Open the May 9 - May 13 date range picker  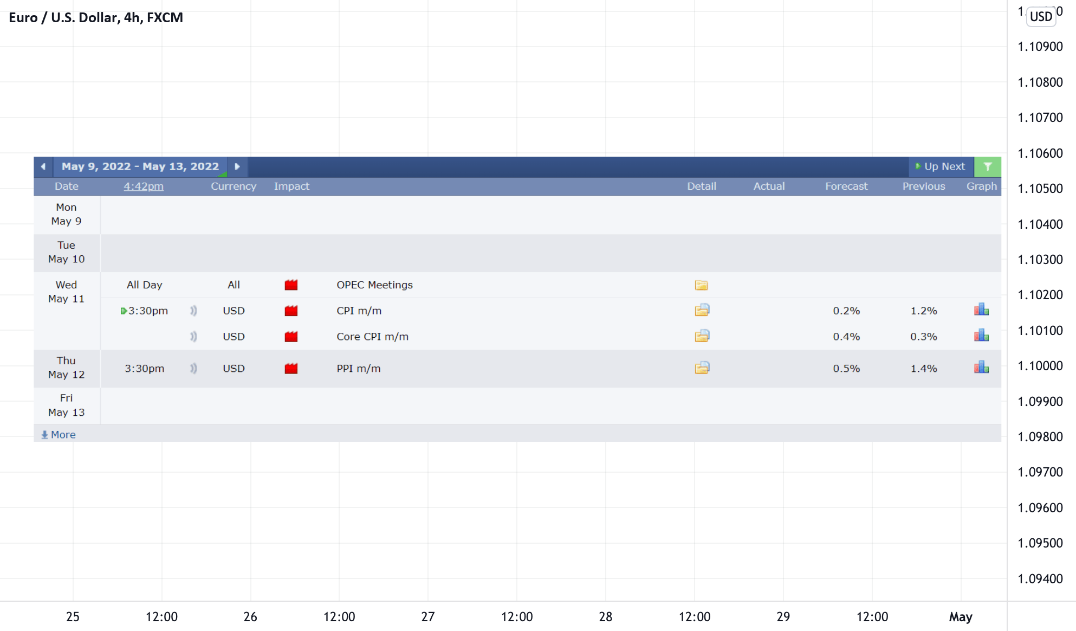click(x=140, y=166)
